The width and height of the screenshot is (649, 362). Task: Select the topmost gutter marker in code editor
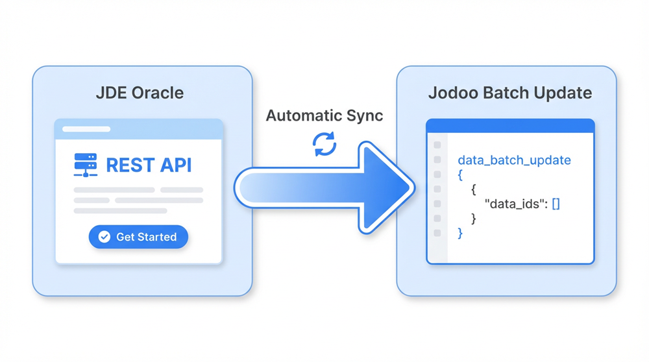437,145
